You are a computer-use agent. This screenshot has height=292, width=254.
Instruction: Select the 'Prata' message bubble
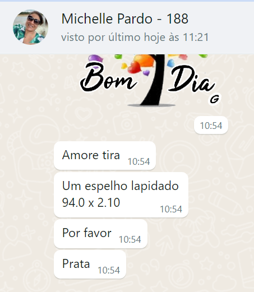pos(90,265)
